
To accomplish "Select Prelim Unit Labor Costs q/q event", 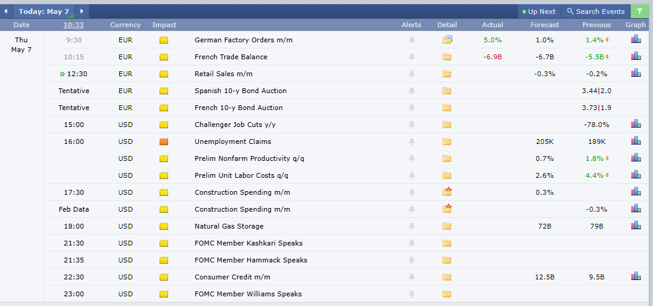I will click(x=241, y=175).
